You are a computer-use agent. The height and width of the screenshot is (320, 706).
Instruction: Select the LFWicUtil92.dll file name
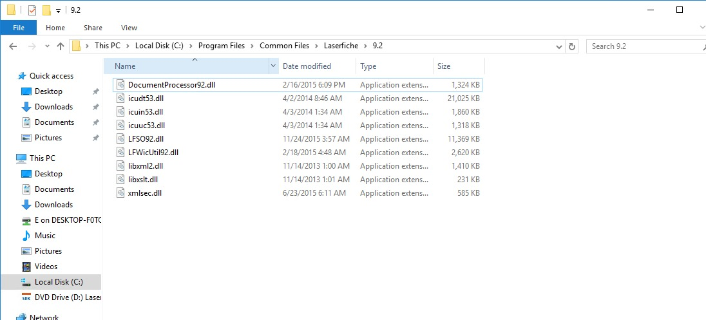153,152
